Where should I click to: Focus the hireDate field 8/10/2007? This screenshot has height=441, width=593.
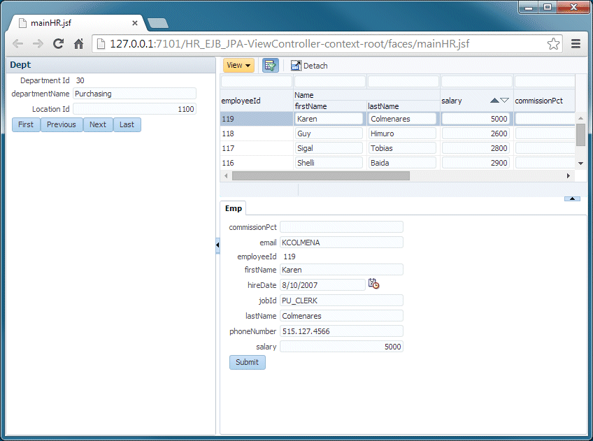pos(322,285)
